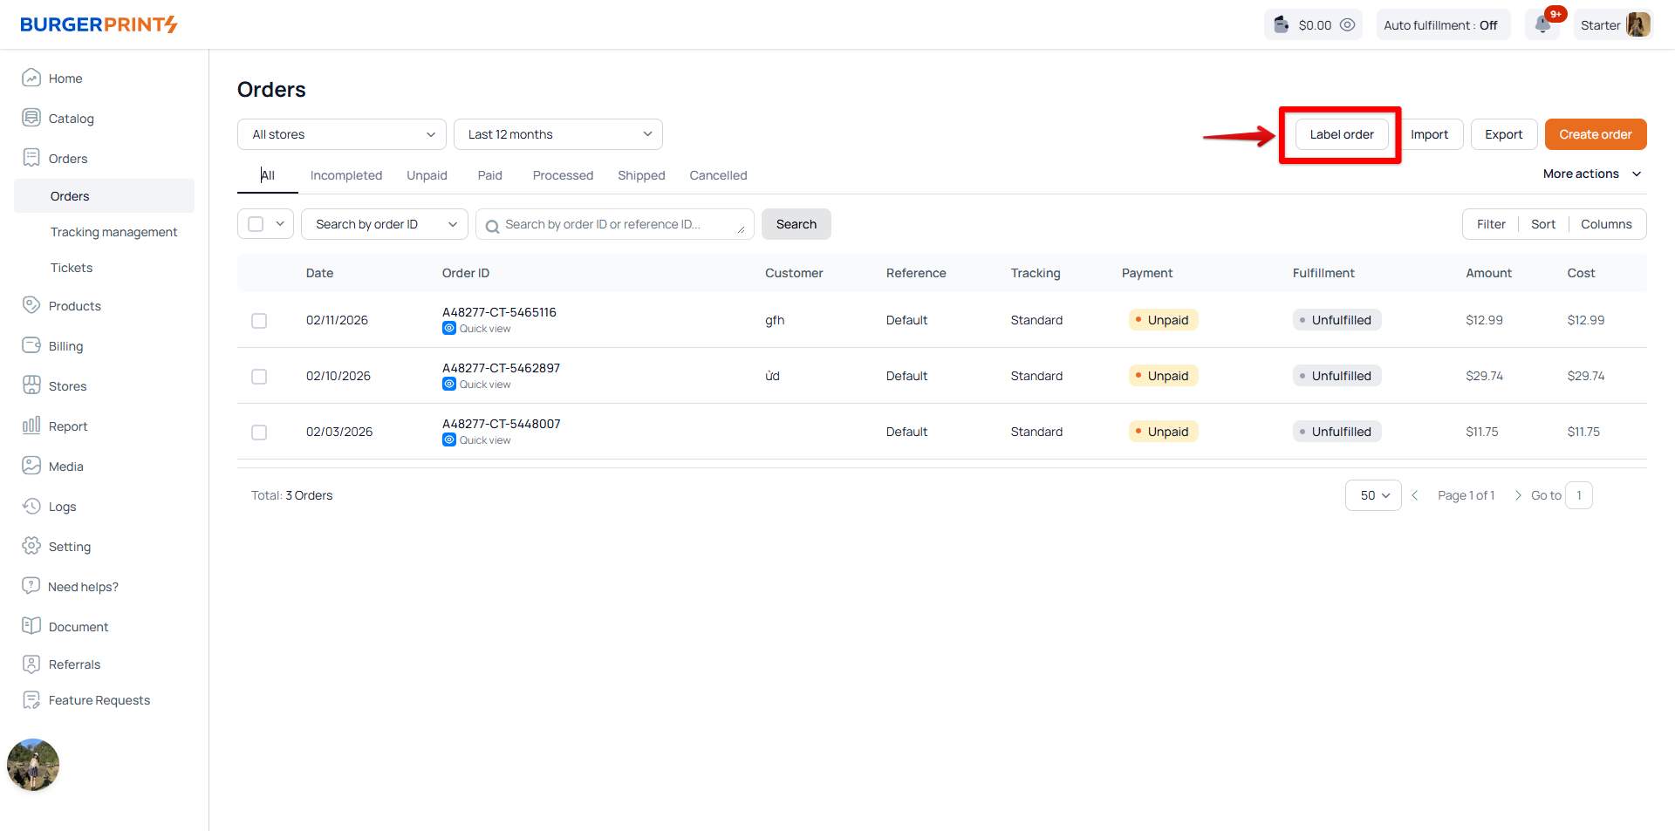Click the Label order button
This screenshot has height=831, width=1675.
[x=1341, y=134]
